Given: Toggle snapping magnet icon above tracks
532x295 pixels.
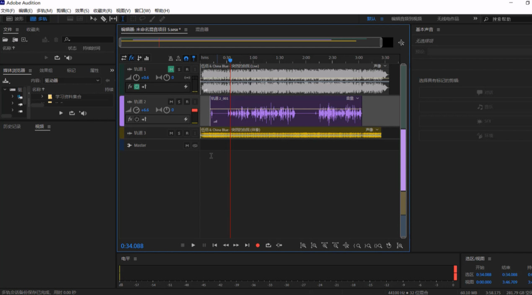Looking at the screenshot, I should point(186,58).
